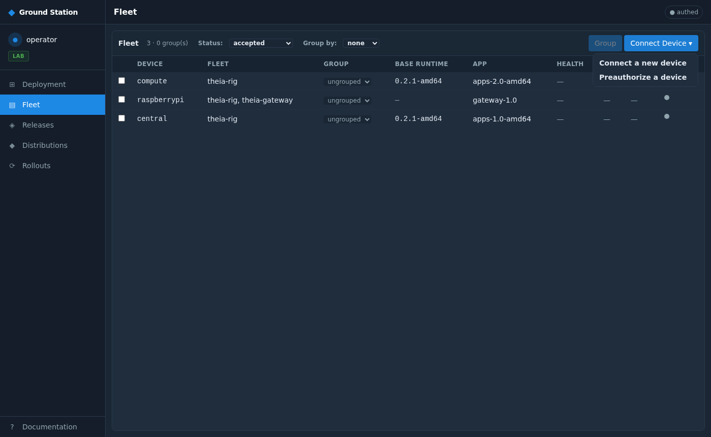Viewport: 711px width, 437px height.
Task: Click the DEVICE column header
Action: coord(150,64)
